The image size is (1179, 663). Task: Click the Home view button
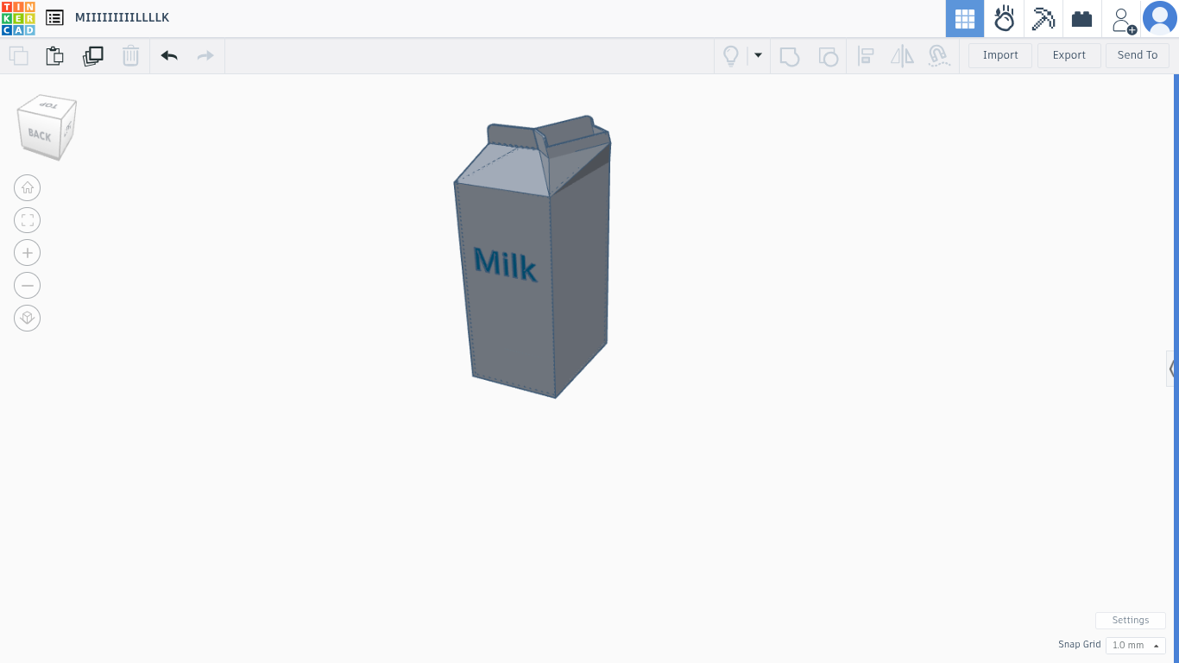point(28,187)
